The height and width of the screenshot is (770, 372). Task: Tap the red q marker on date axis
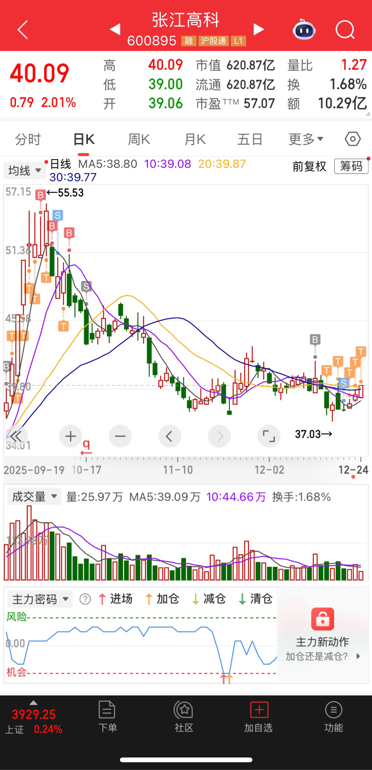[x=86, y=447]
